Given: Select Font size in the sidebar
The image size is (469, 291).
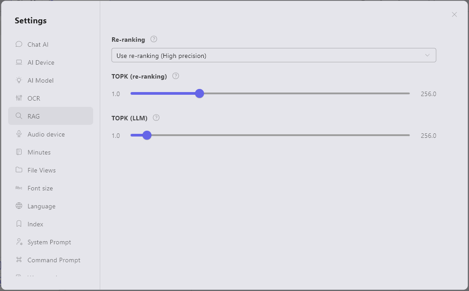Looking at the screenshot, I should coord(40,188).
